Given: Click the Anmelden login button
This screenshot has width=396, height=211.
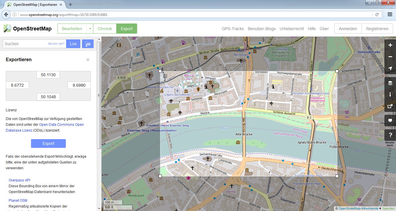Looking at the screenshot, I should (348, 29).
